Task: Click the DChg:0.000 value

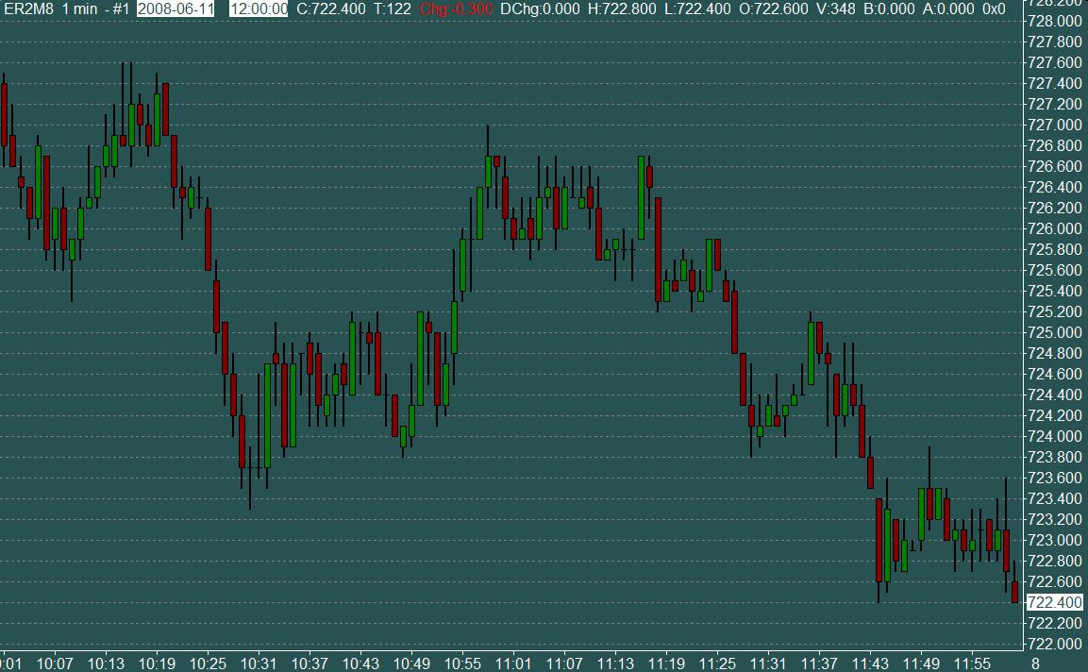Action: point(540,9)
